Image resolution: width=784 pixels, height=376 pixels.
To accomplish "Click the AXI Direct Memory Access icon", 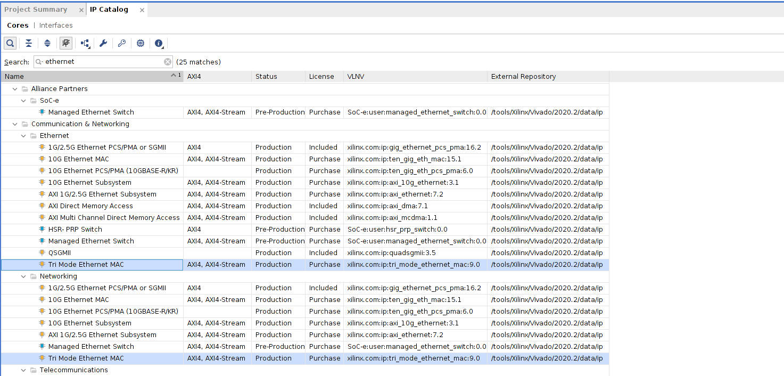I will [x=42, y=206].
